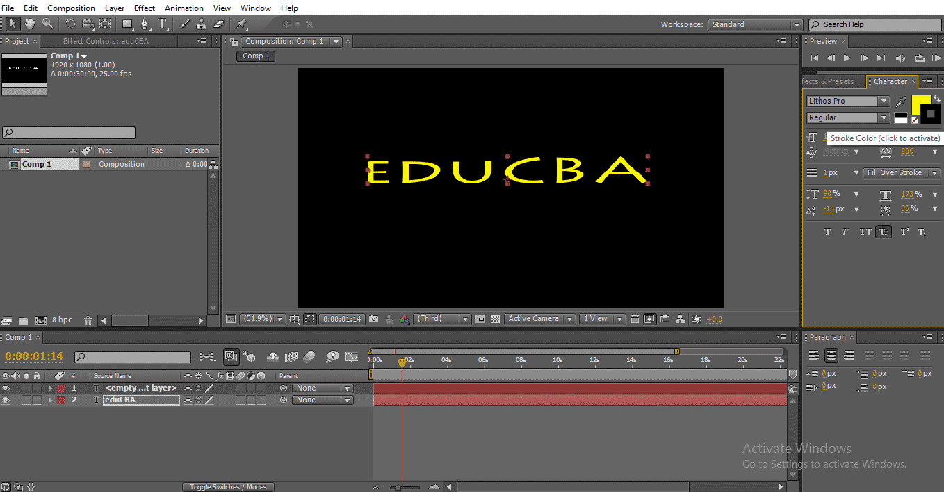The height and width of the screenshot is (492, 944).
Task: Open the Composition menu
Action: click(x=71, y=8)
